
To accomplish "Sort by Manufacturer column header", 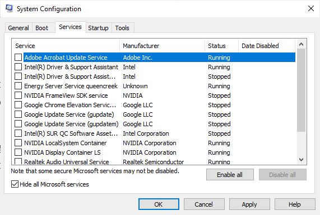I will 163,46.
